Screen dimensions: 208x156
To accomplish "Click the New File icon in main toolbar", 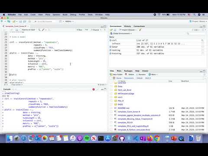I will point(2,21).
